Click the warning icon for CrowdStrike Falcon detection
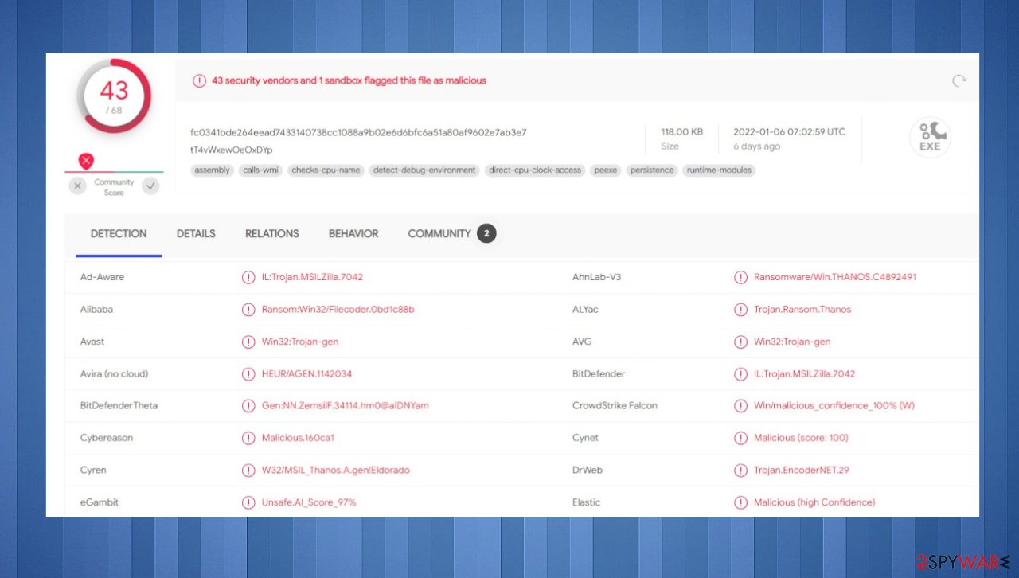 click(740, 405)
